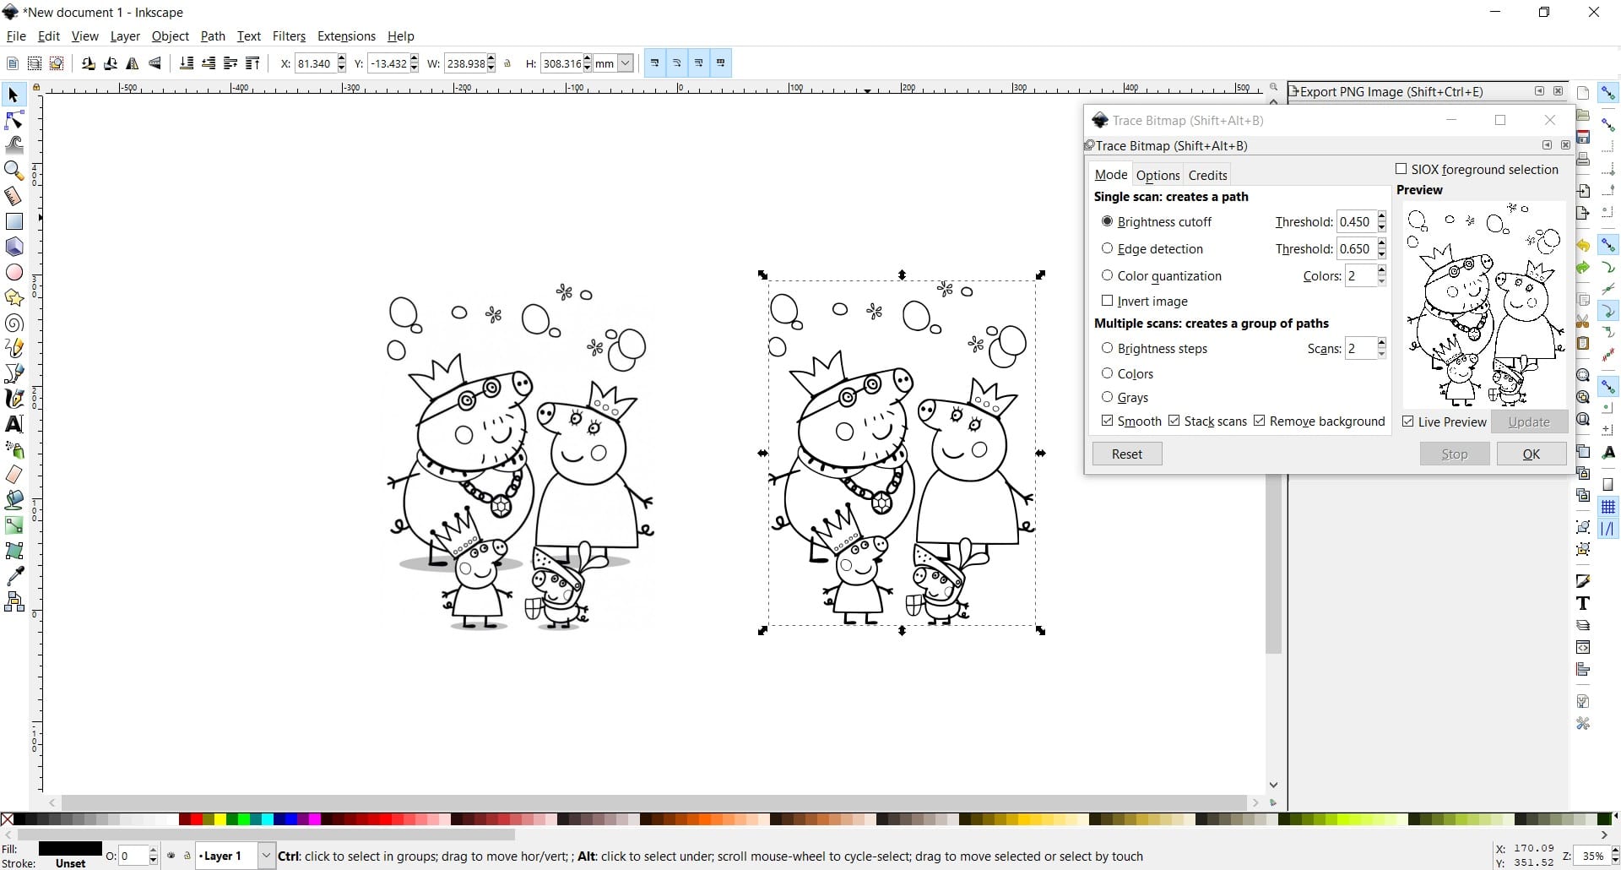Select the Zoom tool
Viewport: 1621px width, 870px height.
14,171
